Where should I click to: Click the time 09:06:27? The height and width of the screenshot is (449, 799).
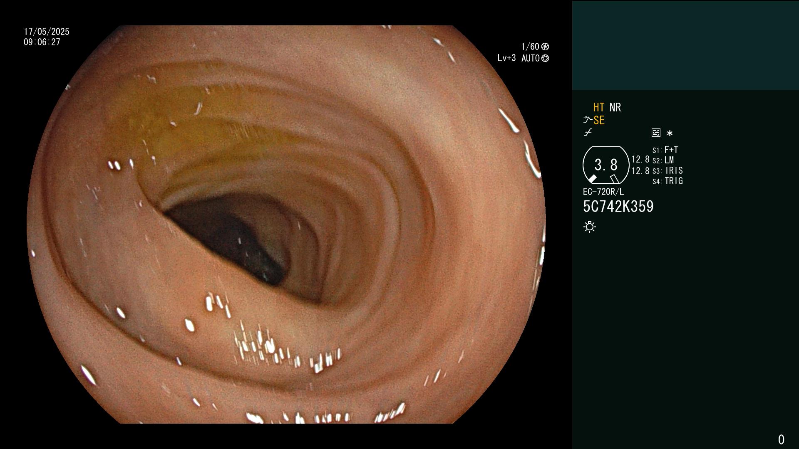42,42
